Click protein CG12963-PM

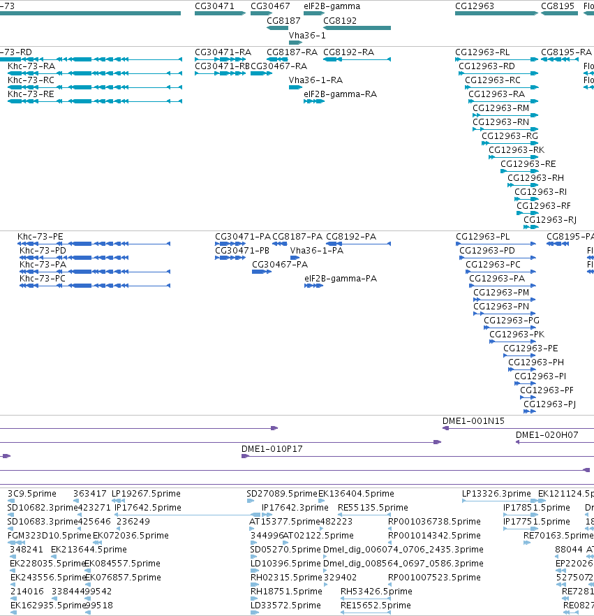(501, 293)
